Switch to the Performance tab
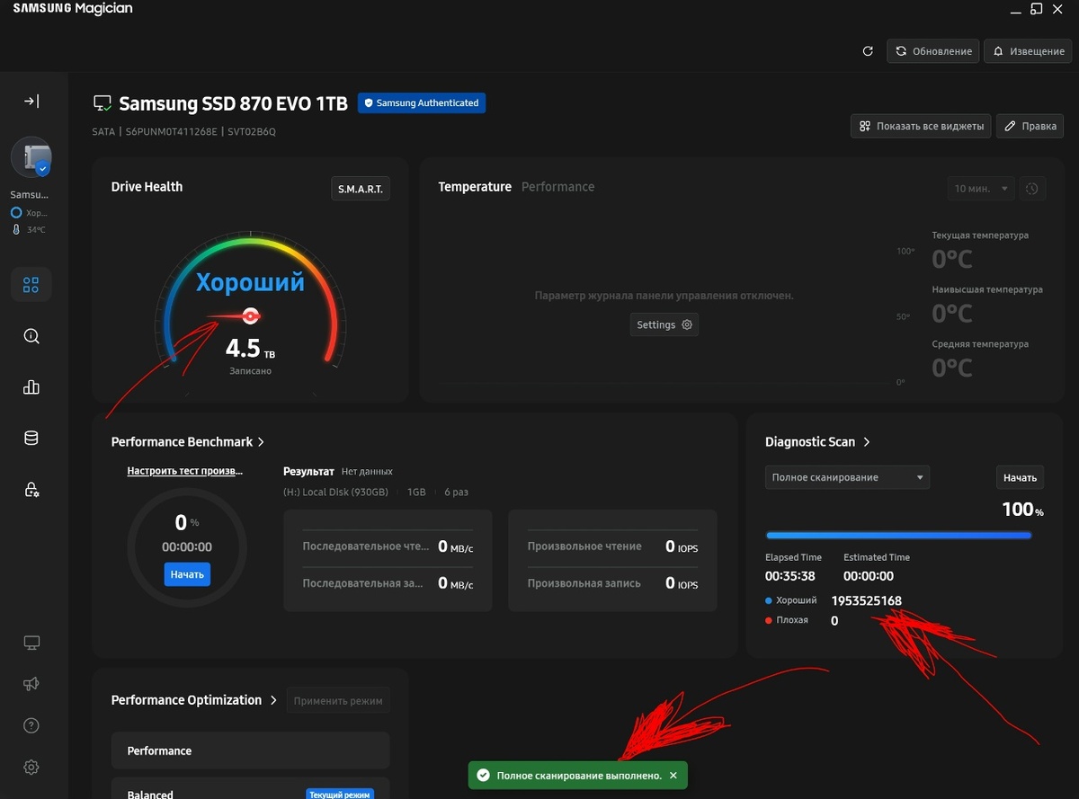Viewport: 1079px width, 799px height. click(x=557, y=187)
